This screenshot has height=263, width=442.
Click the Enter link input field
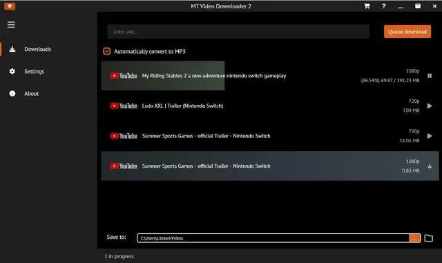238,32
